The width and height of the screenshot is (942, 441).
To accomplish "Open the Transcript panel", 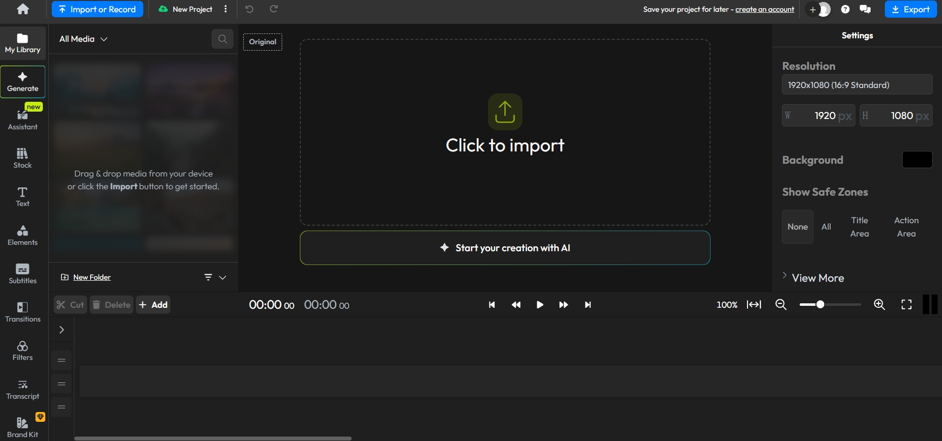I will pyautogui.click(x=23, y=389).
